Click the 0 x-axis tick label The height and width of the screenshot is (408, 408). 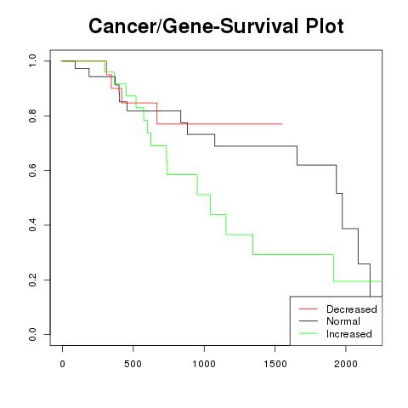pos(62,364)
